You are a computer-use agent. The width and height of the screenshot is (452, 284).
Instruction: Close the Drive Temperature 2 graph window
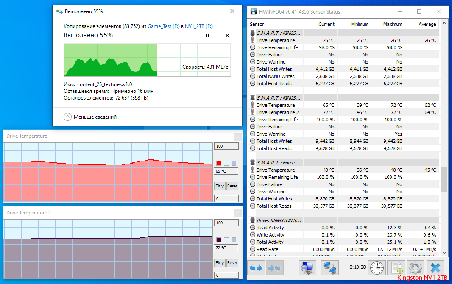[x=238, y=213]
